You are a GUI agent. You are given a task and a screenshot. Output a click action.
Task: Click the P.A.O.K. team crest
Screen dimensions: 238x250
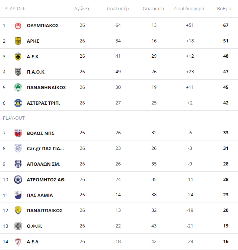click(18, 72)
